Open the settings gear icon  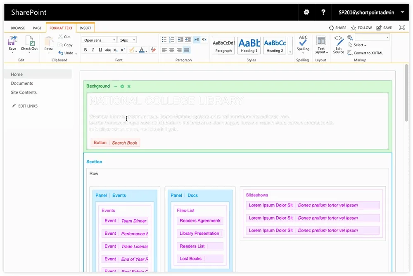[306, 12]
